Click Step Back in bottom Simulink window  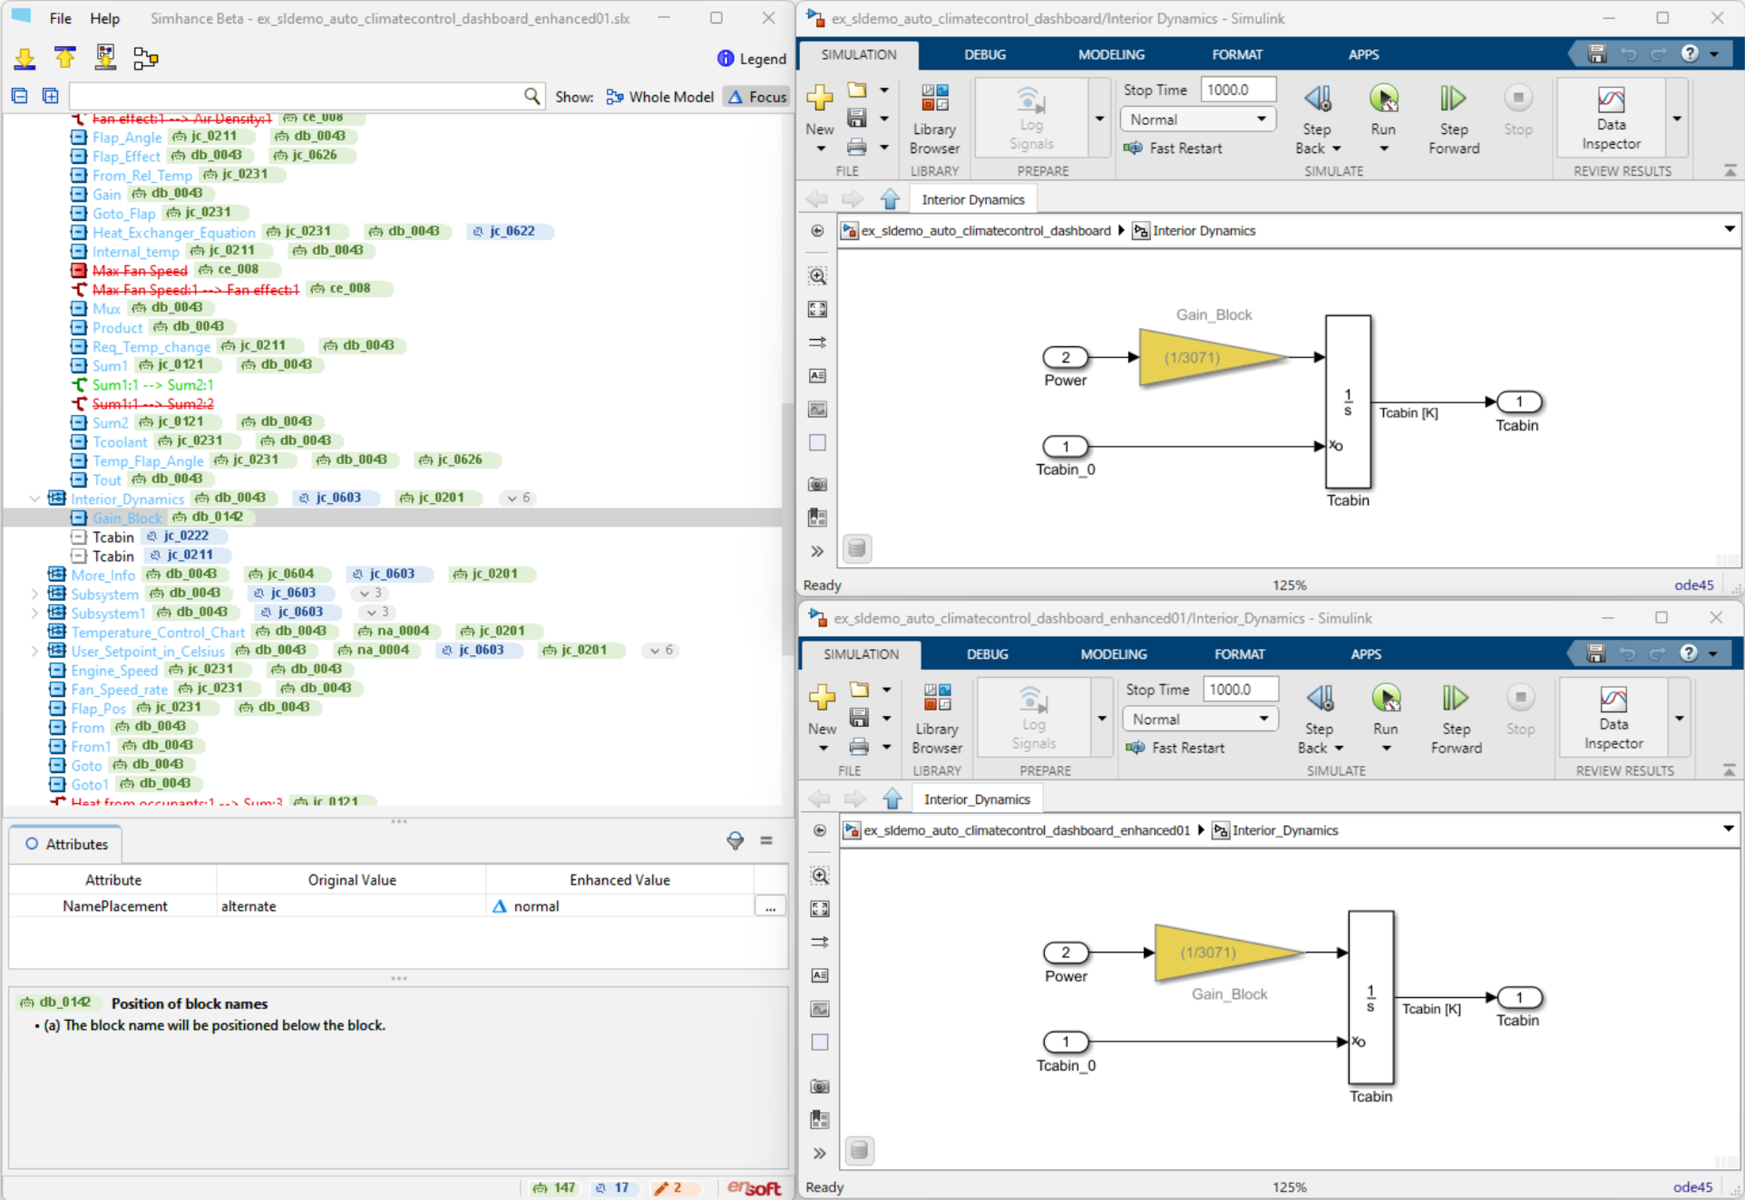coord(1319,698)
